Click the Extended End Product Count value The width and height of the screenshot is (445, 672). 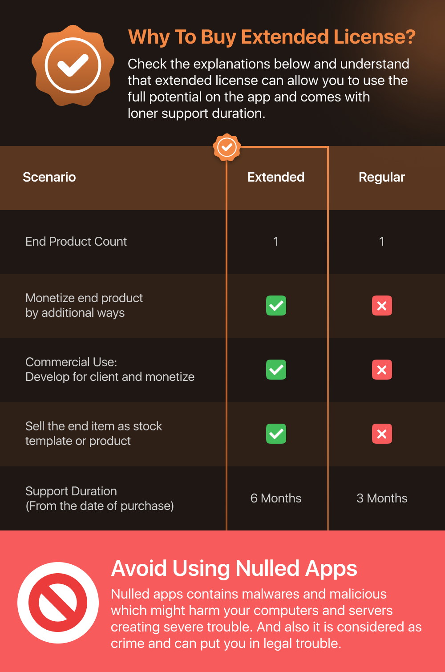click(x=276, y=241)
